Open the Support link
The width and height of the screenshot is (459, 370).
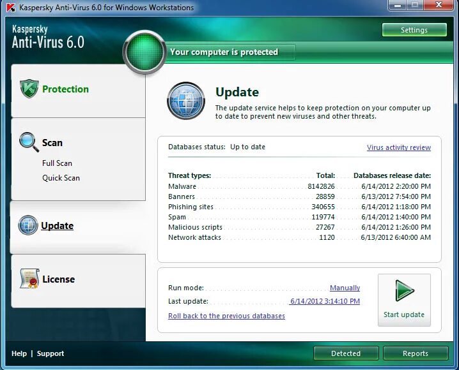(x=51, y=353)
